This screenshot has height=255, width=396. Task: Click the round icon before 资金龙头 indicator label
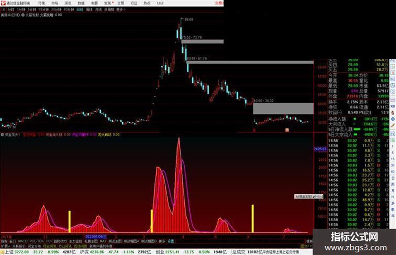point(3,134)
